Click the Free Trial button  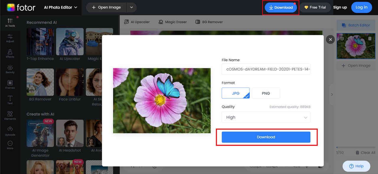(x=315, y=7)
